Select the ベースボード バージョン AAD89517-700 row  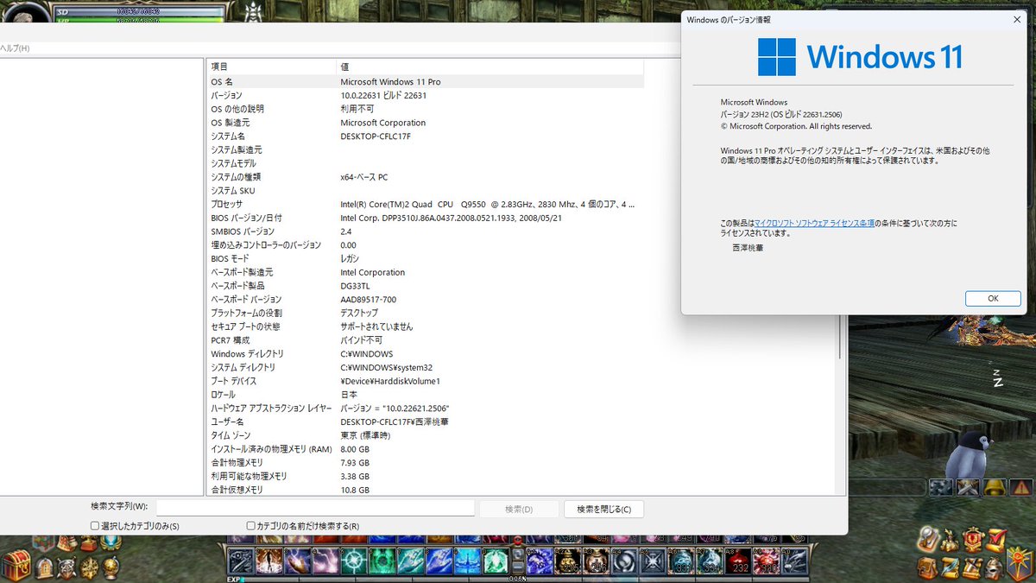[x=425, y=299]
